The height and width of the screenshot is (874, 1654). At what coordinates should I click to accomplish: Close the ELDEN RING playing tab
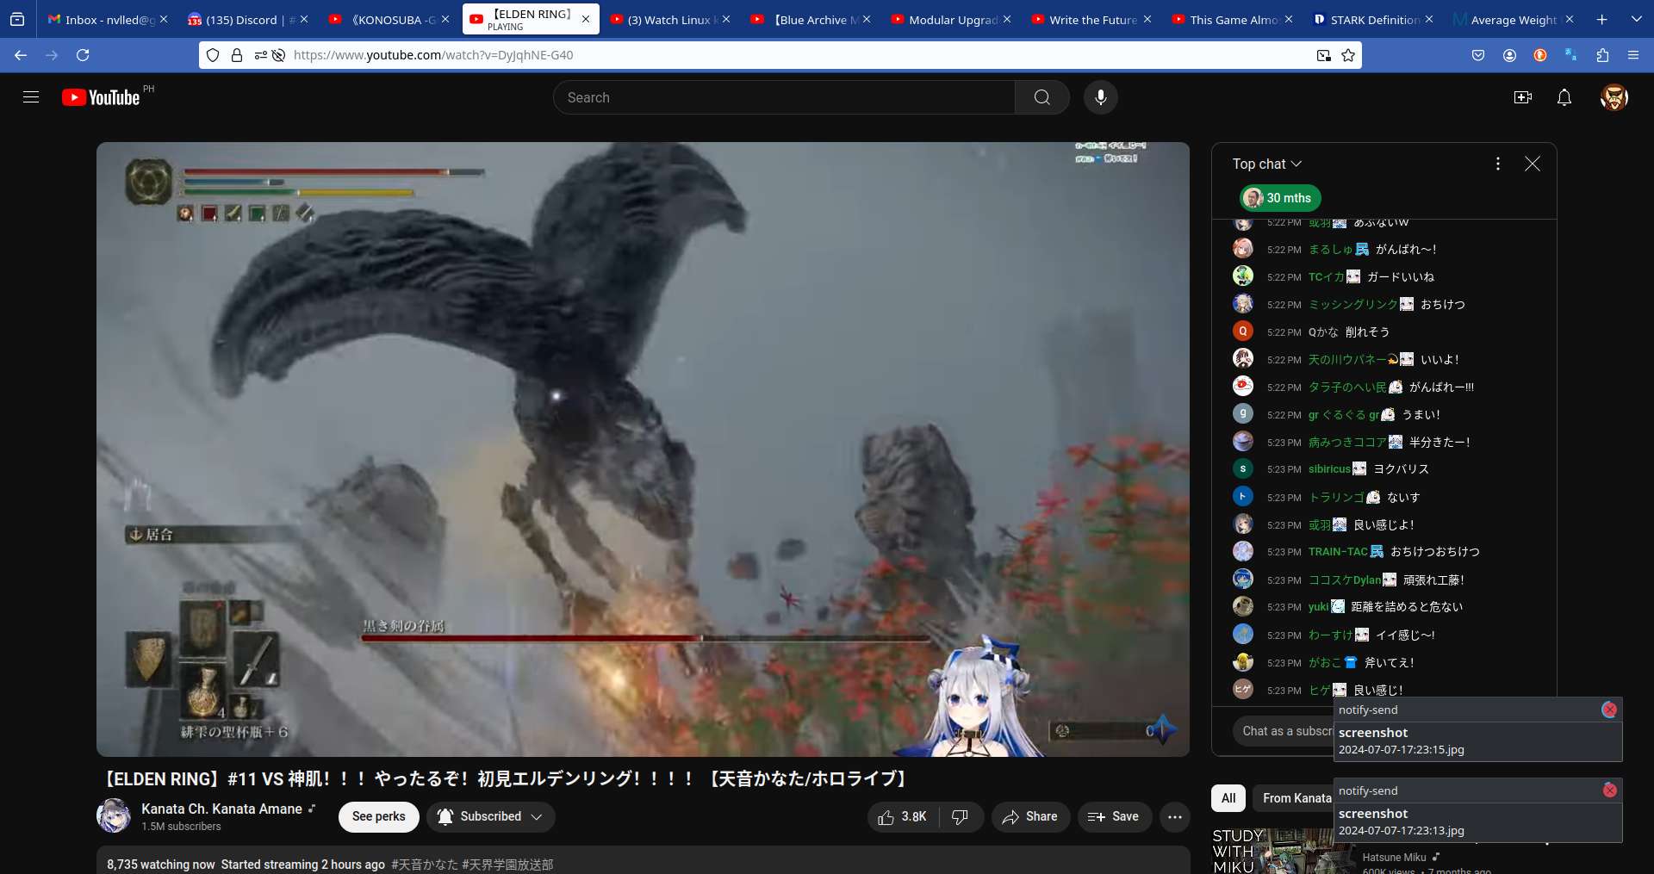point(586,19)
